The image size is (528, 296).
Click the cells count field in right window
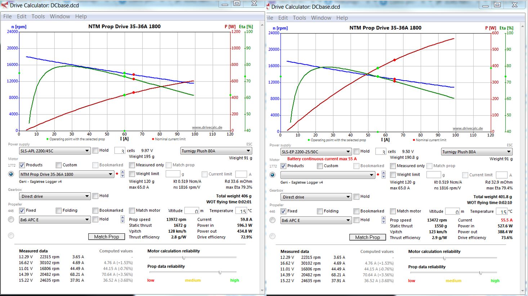(x=380, y=152)
